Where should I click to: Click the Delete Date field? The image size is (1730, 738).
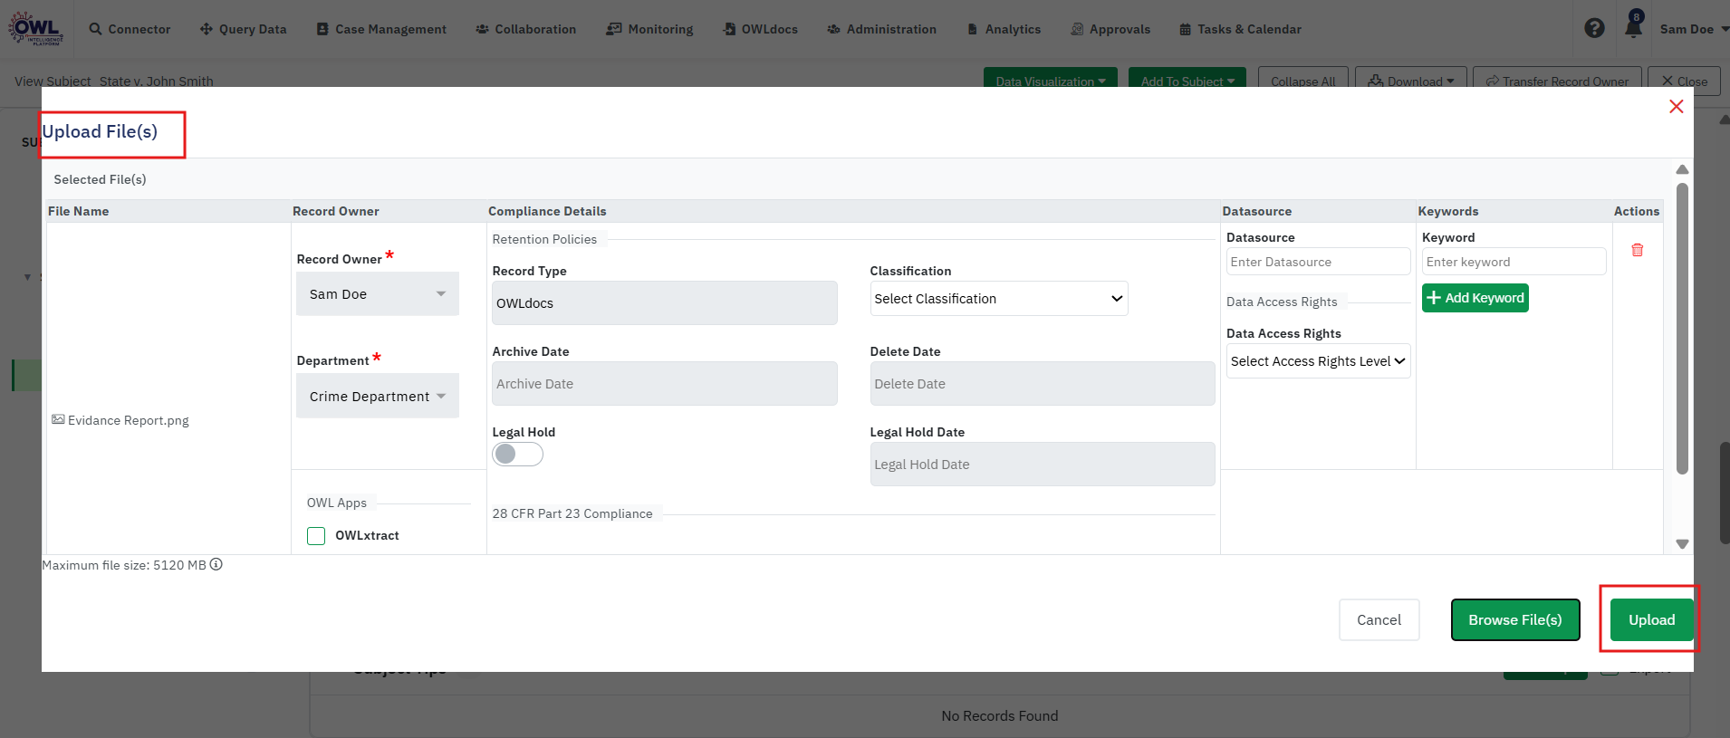1042,384
